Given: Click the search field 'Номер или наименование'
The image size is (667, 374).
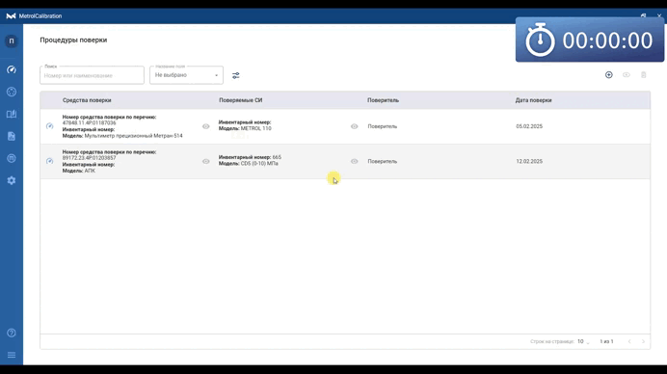Looking at the screenshot, I should 92,75.
